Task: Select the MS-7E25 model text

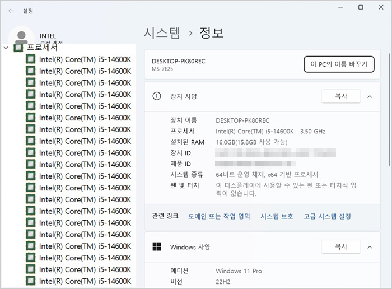Action: pyautogui.click(x=162, y=69)
